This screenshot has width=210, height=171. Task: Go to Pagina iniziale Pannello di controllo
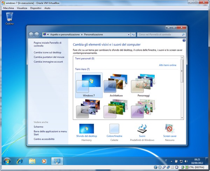48,44
